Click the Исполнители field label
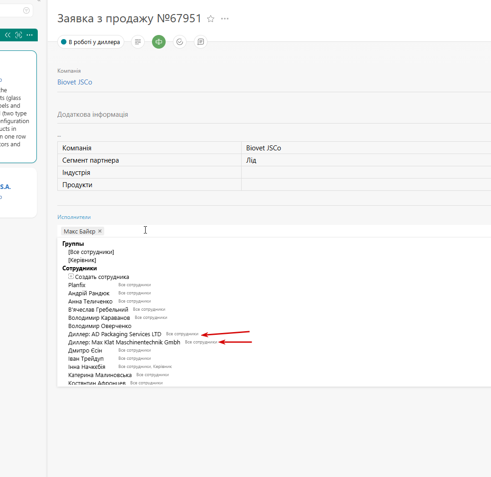Image resolution: width=491 pixels, height=477 pixels. [x=74, y=217]
